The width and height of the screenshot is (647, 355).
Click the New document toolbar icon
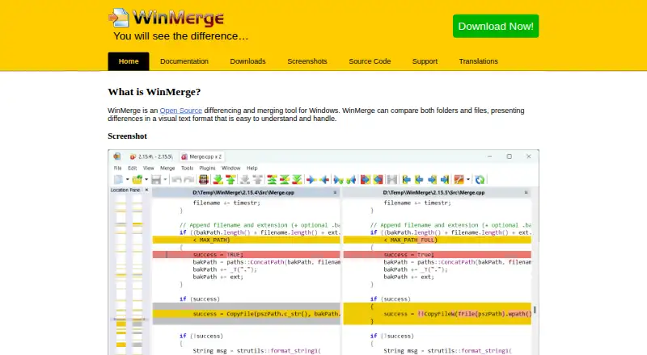[x=118, y=180]
